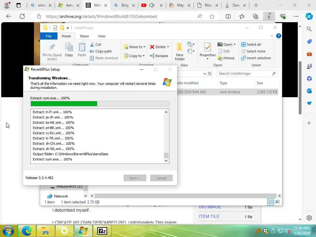
Task: Refresh the Explorer address bar
Action: coord(210,73)
